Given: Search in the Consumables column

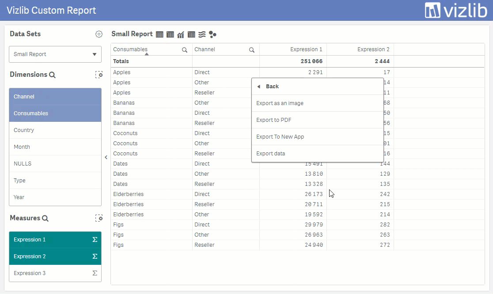Looking at the screenshot, I should [185, 49].
